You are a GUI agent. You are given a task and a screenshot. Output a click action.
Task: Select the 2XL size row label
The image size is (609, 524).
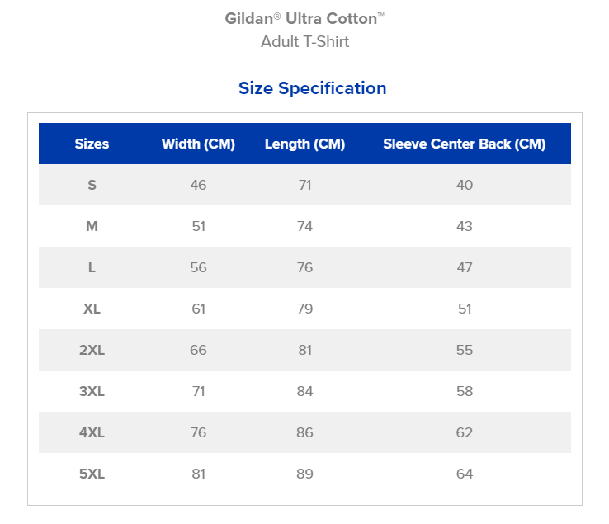pyautogui.click(x=92, y=350)
